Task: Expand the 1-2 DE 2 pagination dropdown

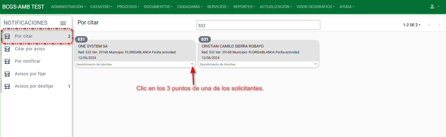Action: point(412,25)
